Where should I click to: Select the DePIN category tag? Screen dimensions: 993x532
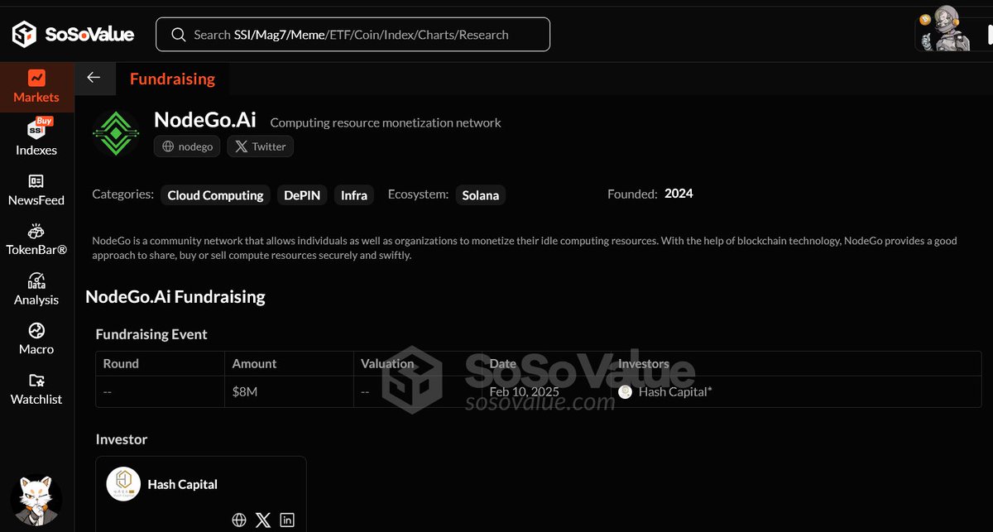(302, 195)
